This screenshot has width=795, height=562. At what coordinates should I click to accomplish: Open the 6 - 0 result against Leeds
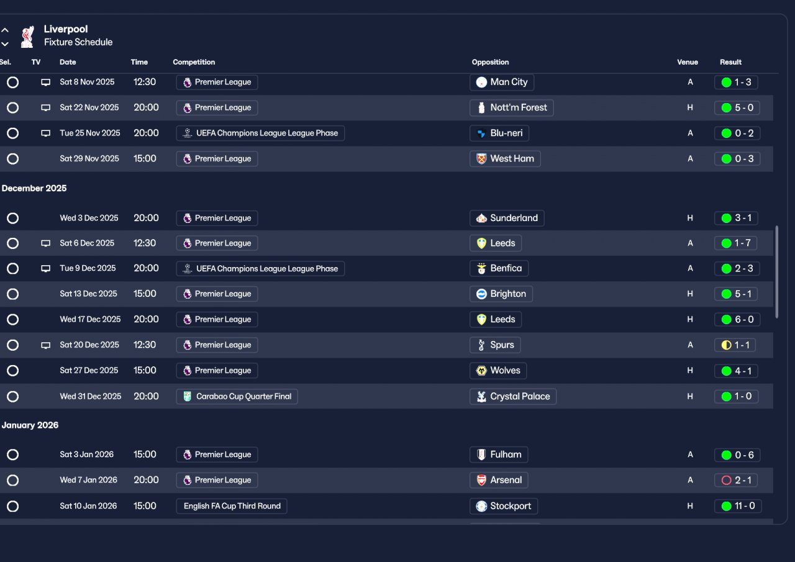[x=737, y=319]
